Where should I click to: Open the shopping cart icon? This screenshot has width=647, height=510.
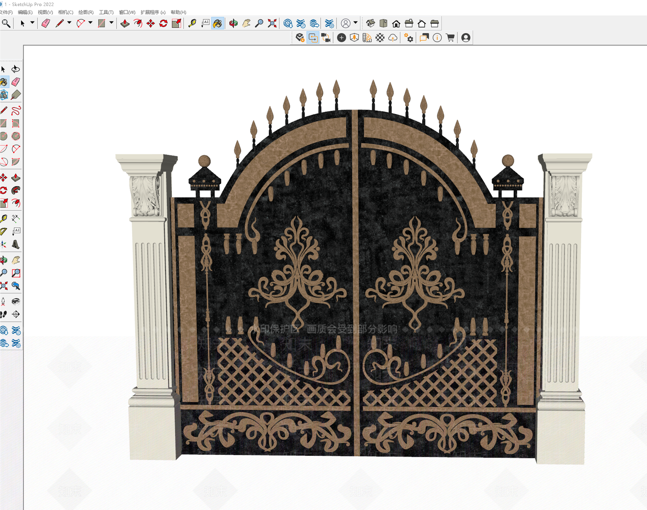pos(450,38)
